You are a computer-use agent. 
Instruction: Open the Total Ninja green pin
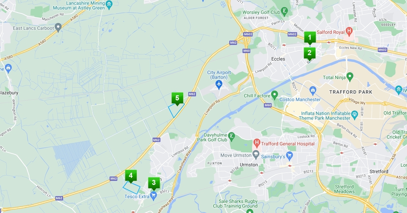pos(350,76)
